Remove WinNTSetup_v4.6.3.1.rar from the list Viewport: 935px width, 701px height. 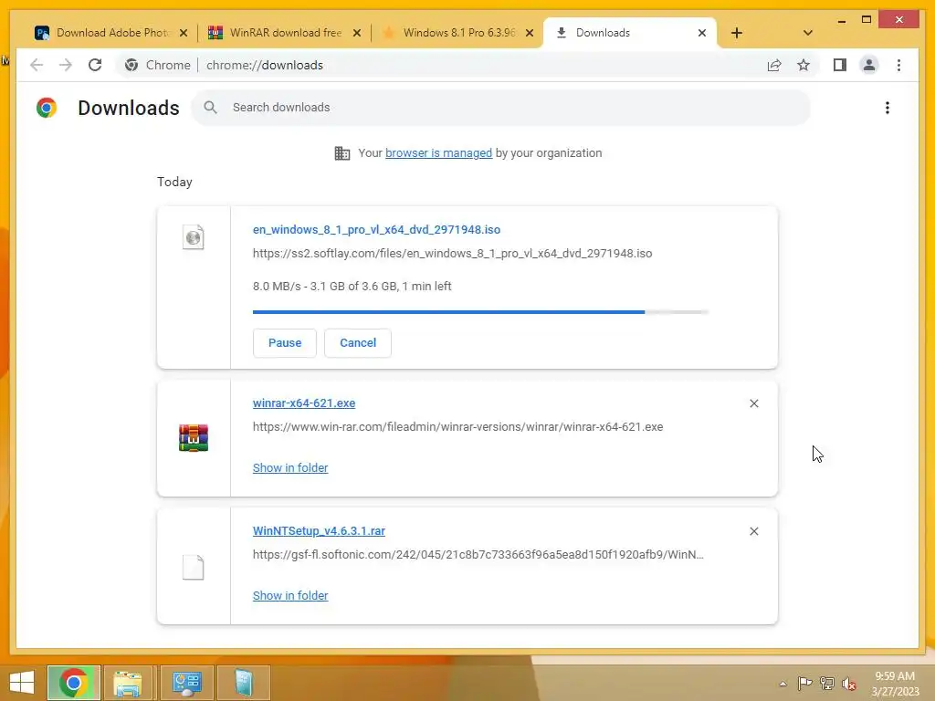point(753,531)
